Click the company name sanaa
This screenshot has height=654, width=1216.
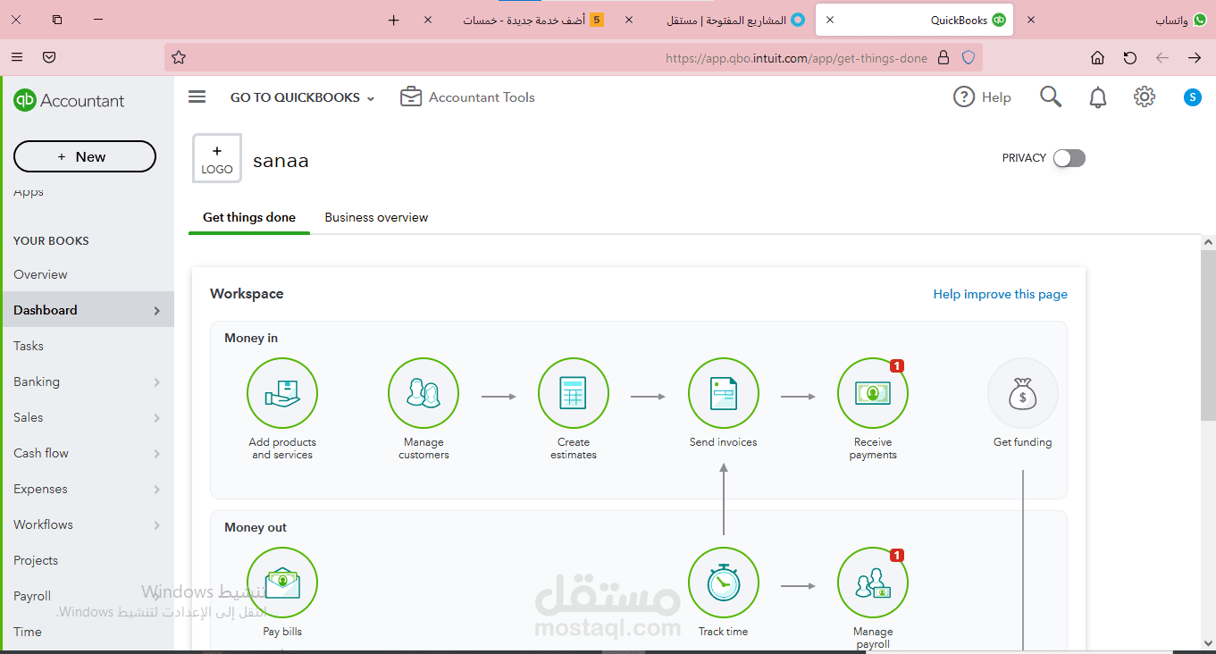click(281, 161)
